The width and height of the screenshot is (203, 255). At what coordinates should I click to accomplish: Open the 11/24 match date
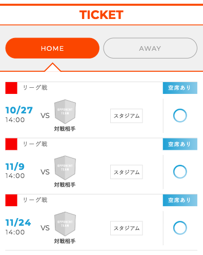pos(18,223)
